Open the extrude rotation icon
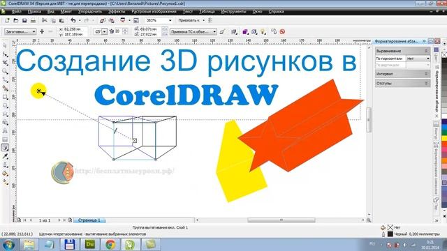Screen dimensions: 447x251 [x=234, y=31]
